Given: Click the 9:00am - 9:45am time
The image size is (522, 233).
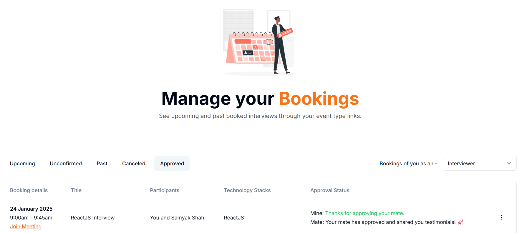Looking at the screenshot, I should (31, 218).
